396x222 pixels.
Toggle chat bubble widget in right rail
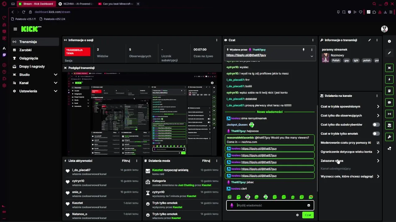(389, 102)
